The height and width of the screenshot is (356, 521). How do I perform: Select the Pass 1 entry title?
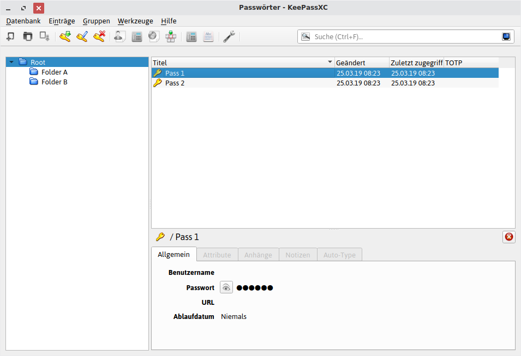pyautogui.click(x=175, y=73)
